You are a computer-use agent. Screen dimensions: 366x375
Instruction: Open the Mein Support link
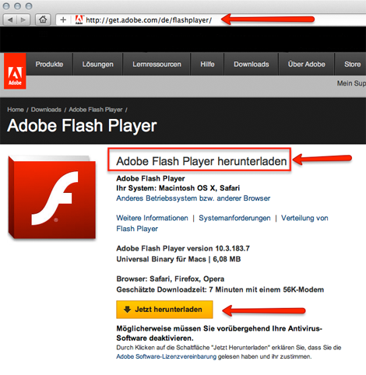pos(351,83)
